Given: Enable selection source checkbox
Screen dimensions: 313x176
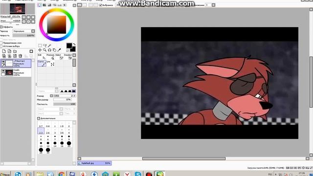Looking at the screenshot, I should 1,46.
